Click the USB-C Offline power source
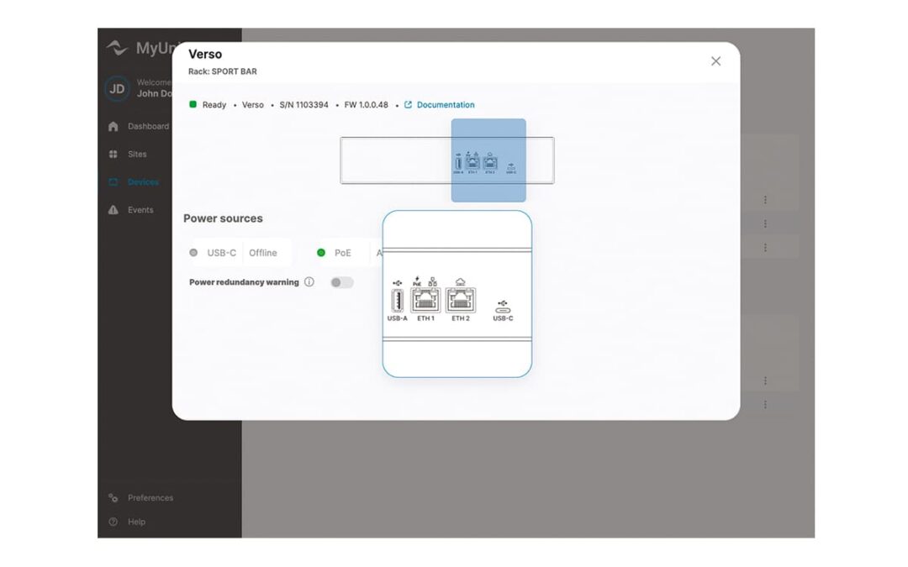The height and width of the screenshot is (567, 908). pos(241,253)
